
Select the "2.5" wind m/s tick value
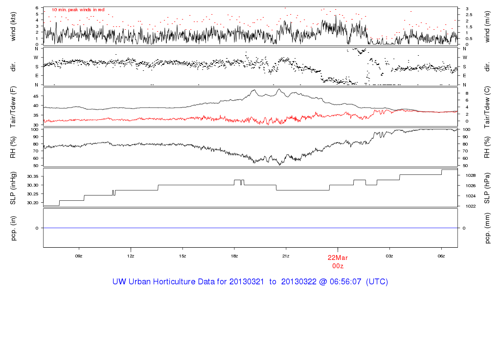(x=469, y=15)
